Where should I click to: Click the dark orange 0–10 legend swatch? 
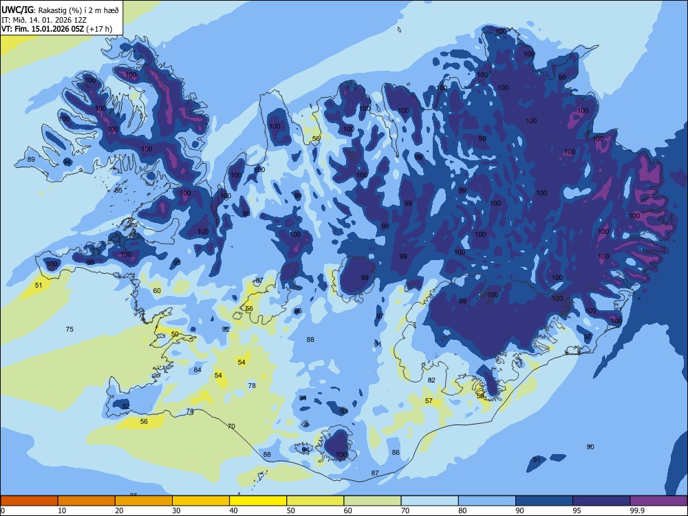click(x=30, y=501)
